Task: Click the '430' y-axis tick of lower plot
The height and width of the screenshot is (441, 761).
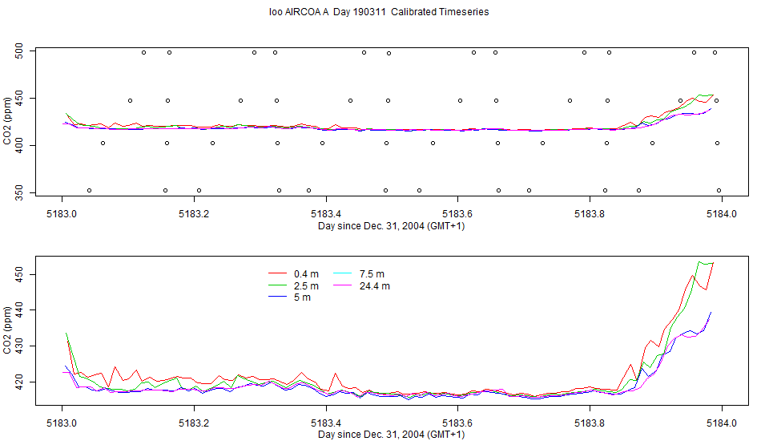Action: coord(19,346)
